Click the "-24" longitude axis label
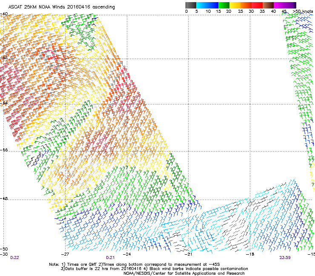 click(127, 254)
